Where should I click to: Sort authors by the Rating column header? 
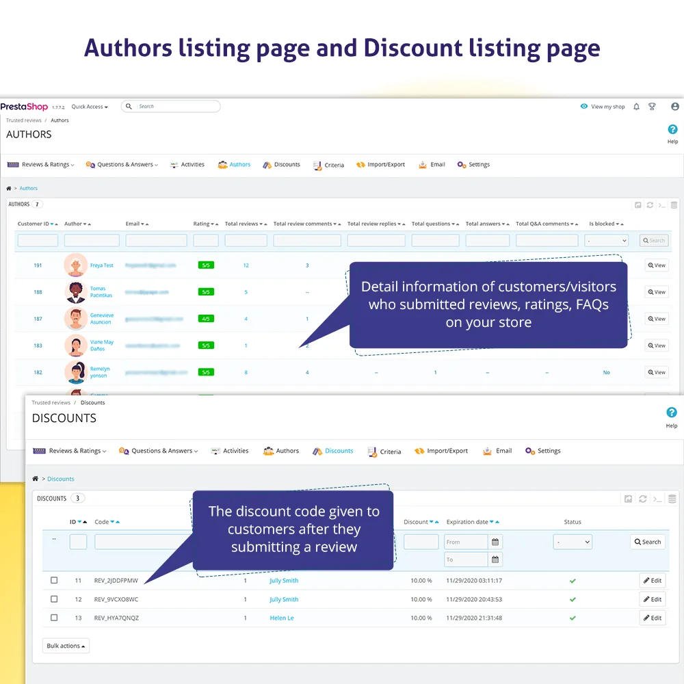point(203,224)
